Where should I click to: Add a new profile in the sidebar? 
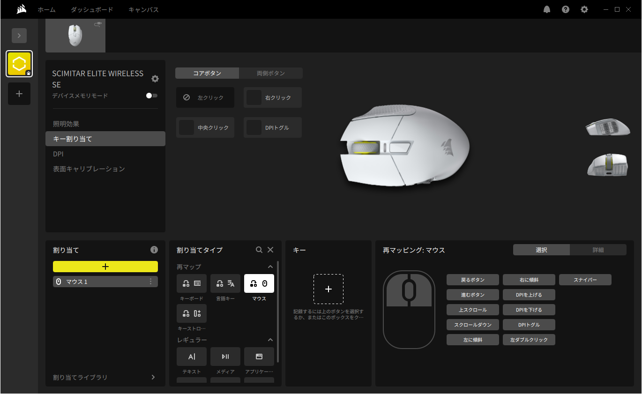tap(19, 94)
